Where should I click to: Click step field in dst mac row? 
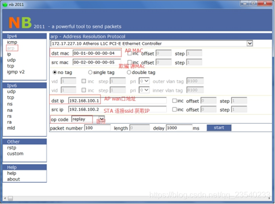point(194,53)
